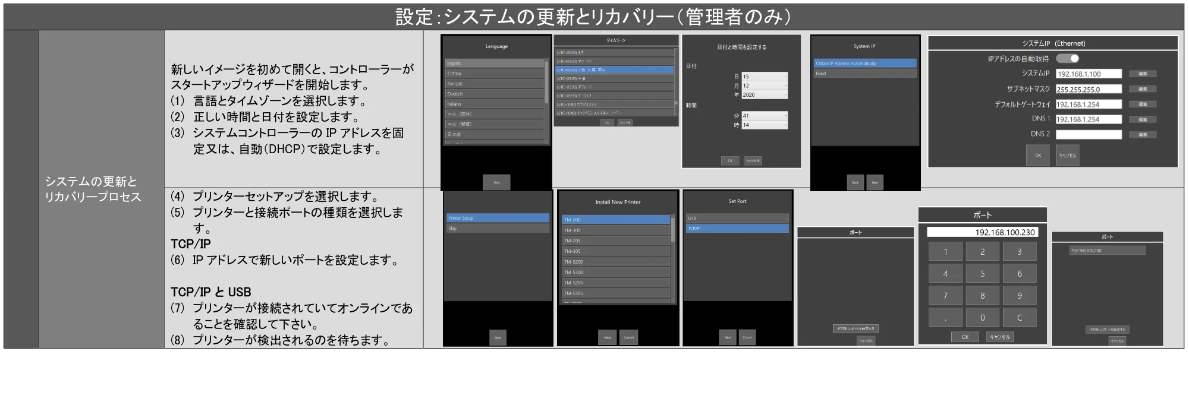Open the 年 (year) dropdown showing 2020
Viewport: 1189px width, 402px height.
[x=765, y=94]
